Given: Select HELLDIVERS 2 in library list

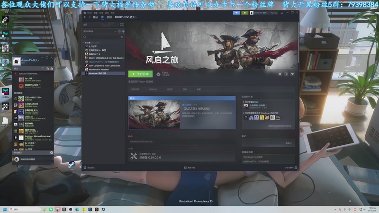Looking at the screenshot, I should coord(104,62).
